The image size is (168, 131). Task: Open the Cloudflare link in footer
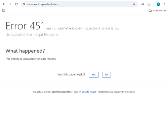pos(130,92)
